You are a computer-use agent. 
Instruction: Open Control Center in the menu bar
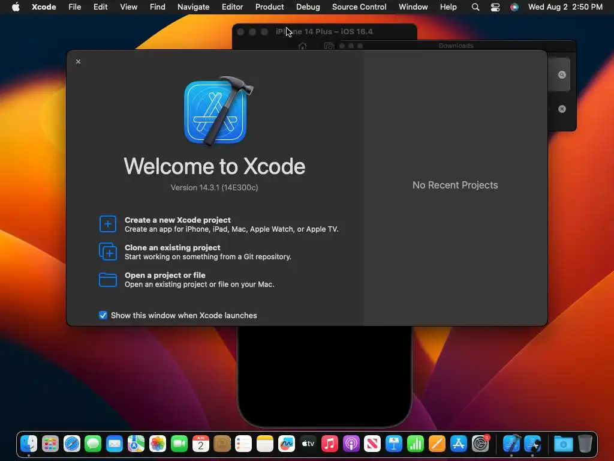495,7
